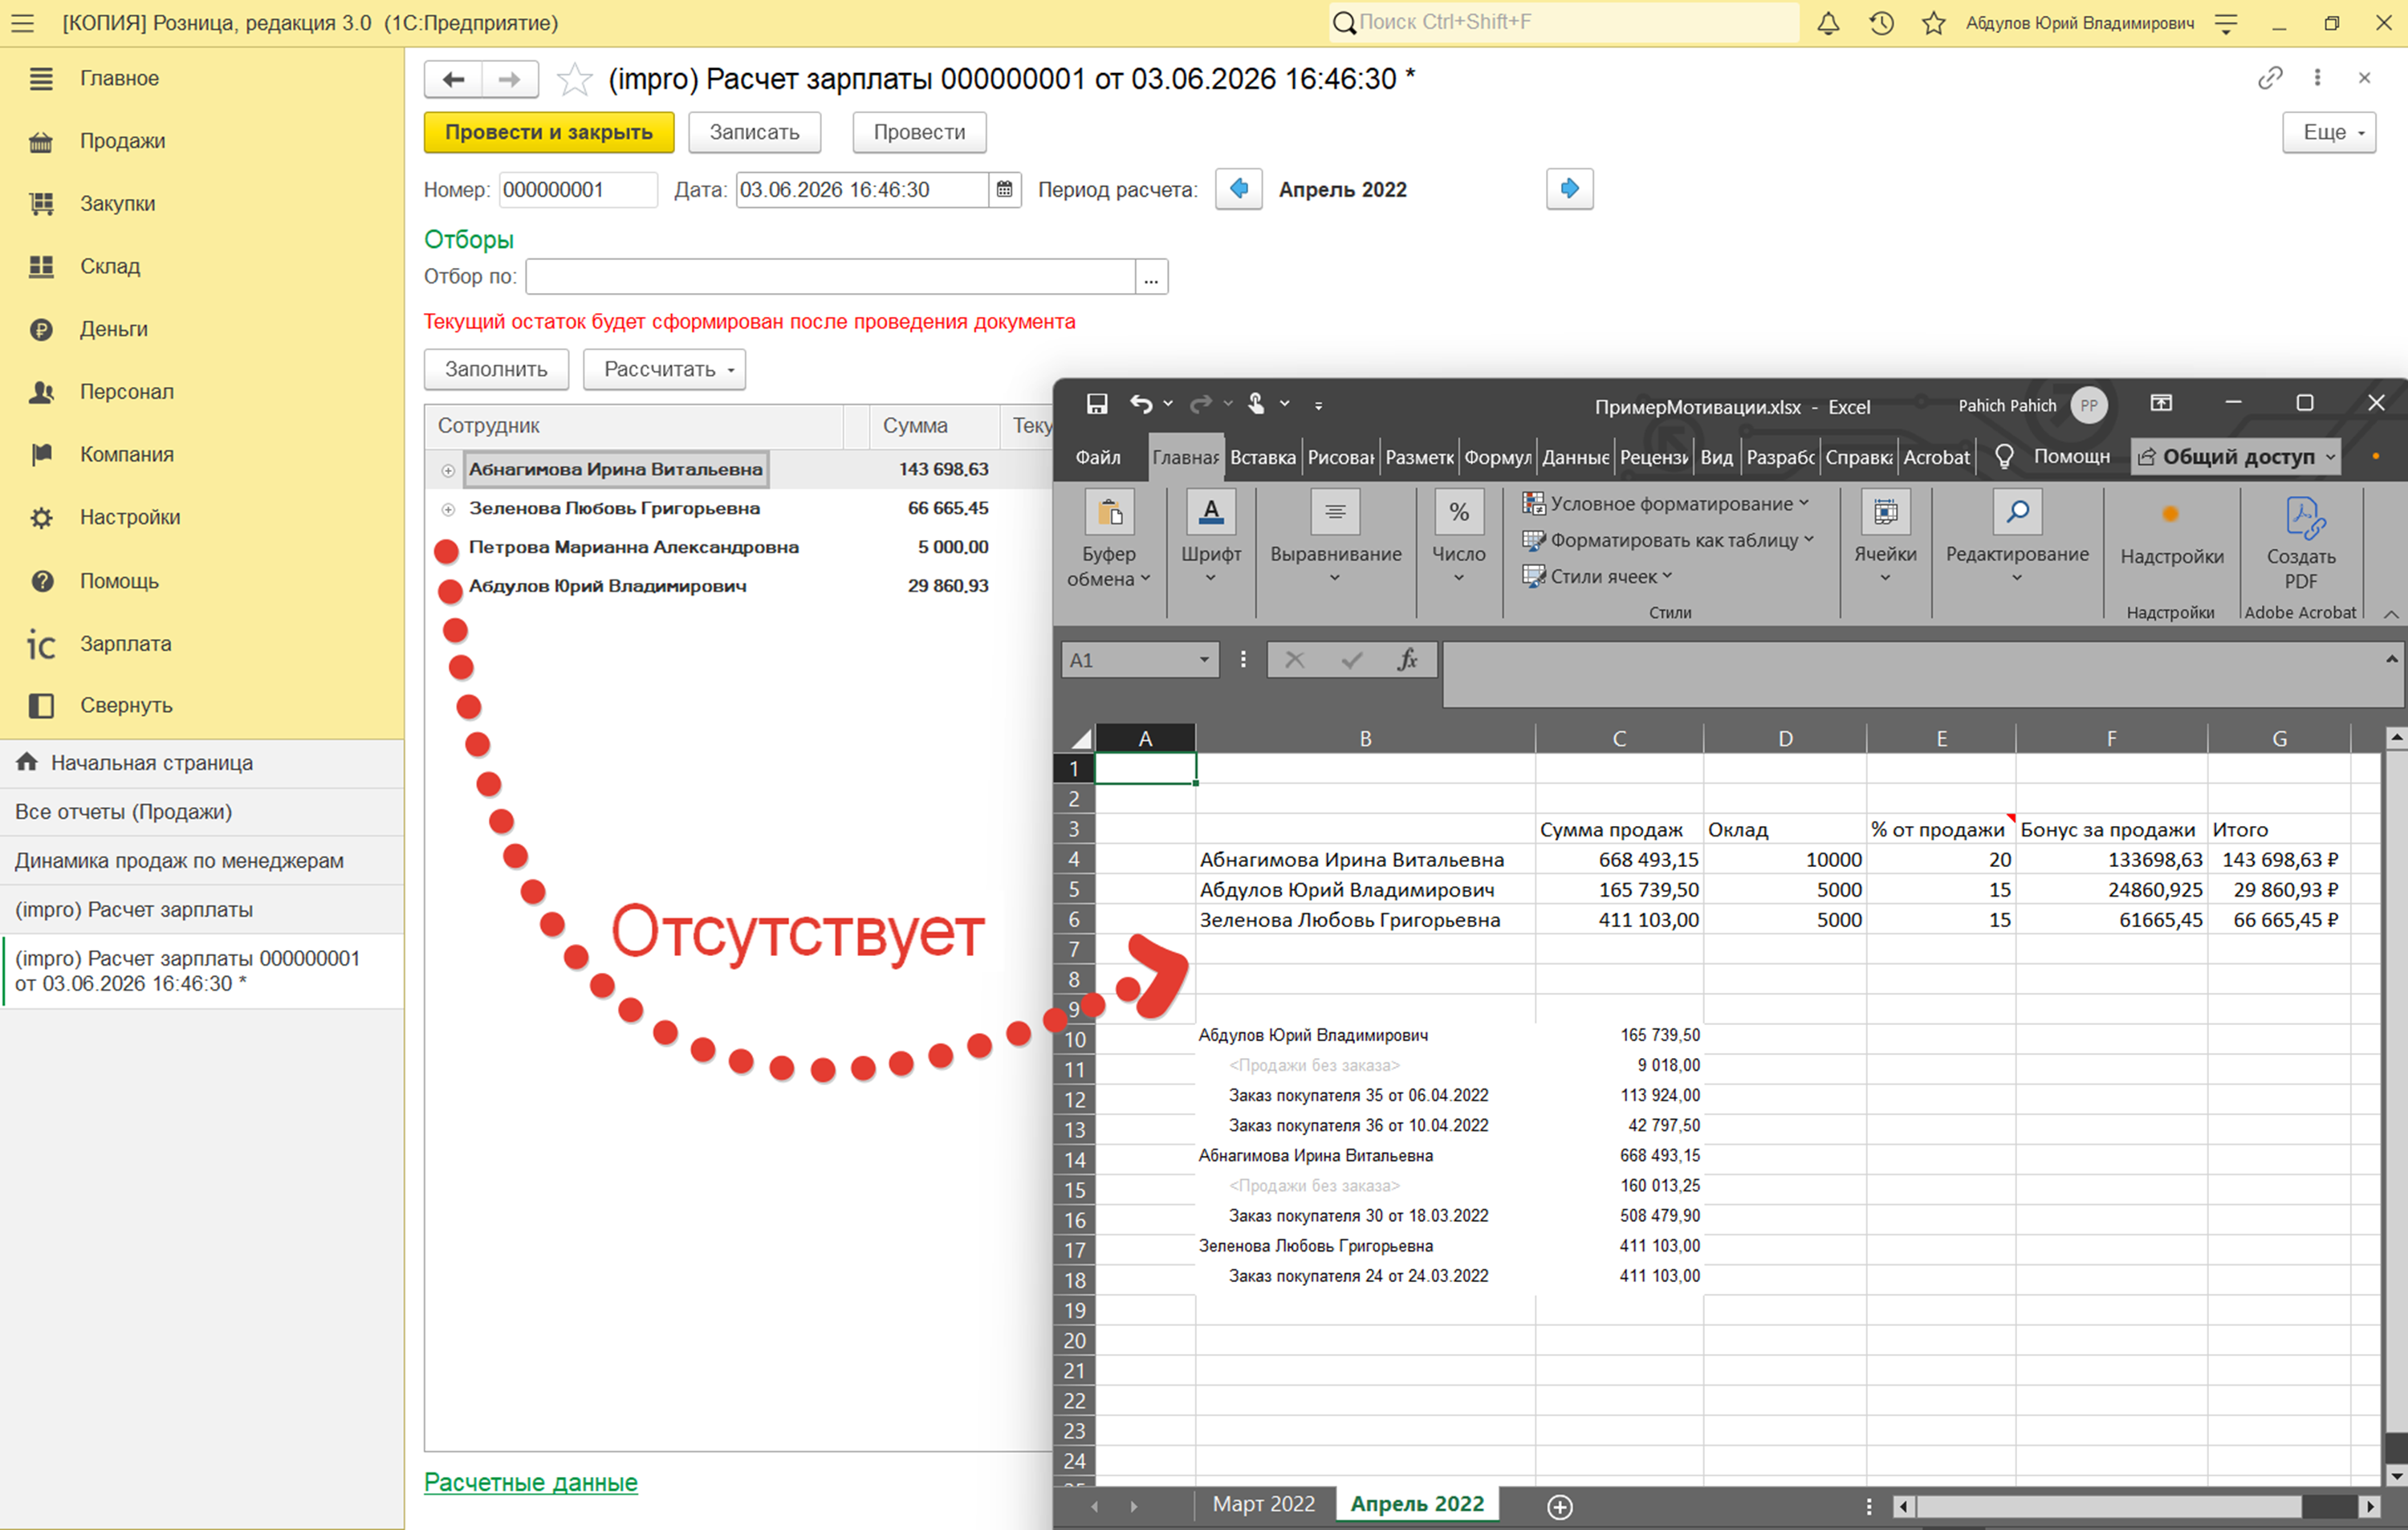2408x1530 pixels.
Task: Expand the Абнагимова Ирина Витальевна row
Action: click(448, 470)
